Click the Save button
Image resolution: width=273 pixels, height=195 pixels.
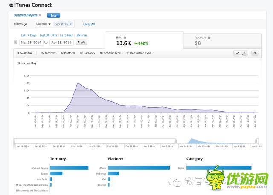click(53, 15)
